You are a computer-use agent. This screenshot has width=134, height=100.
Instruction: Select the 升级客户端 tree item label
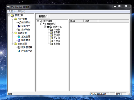coord(27,51)
